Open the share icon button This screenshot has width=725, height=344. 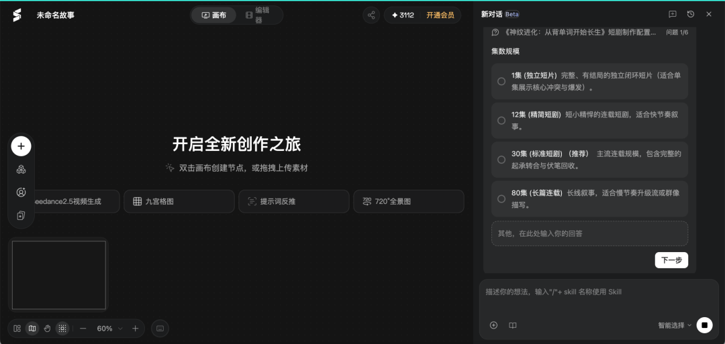click(x=371, y=15)
